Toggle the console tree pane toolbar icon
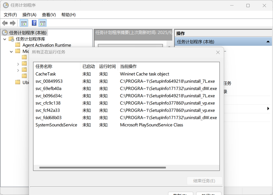 click(24, 23)
